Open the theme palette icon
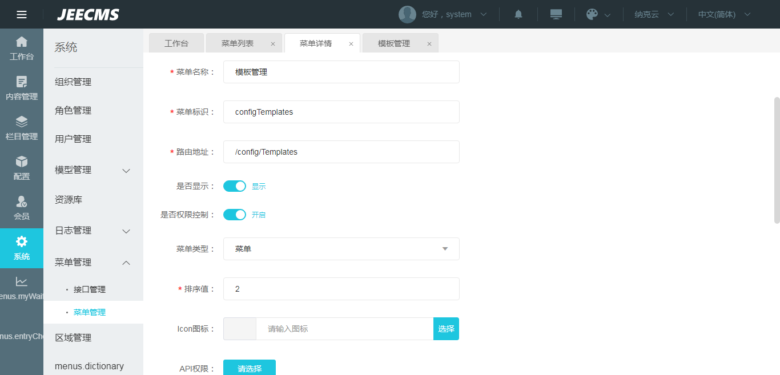 point(592,14)
